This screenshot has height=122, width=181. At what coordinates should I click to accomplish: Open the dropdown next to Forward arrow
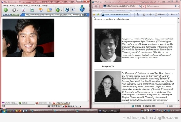pos(17,10)
